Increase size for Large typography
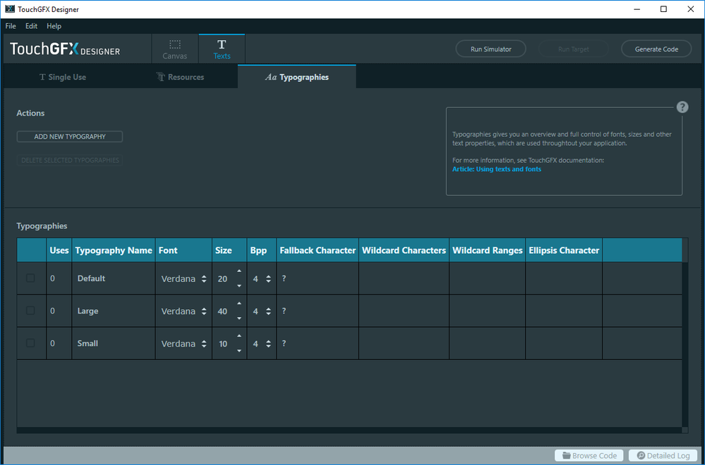This screenshot has height=465, width=705. (239, 304)
